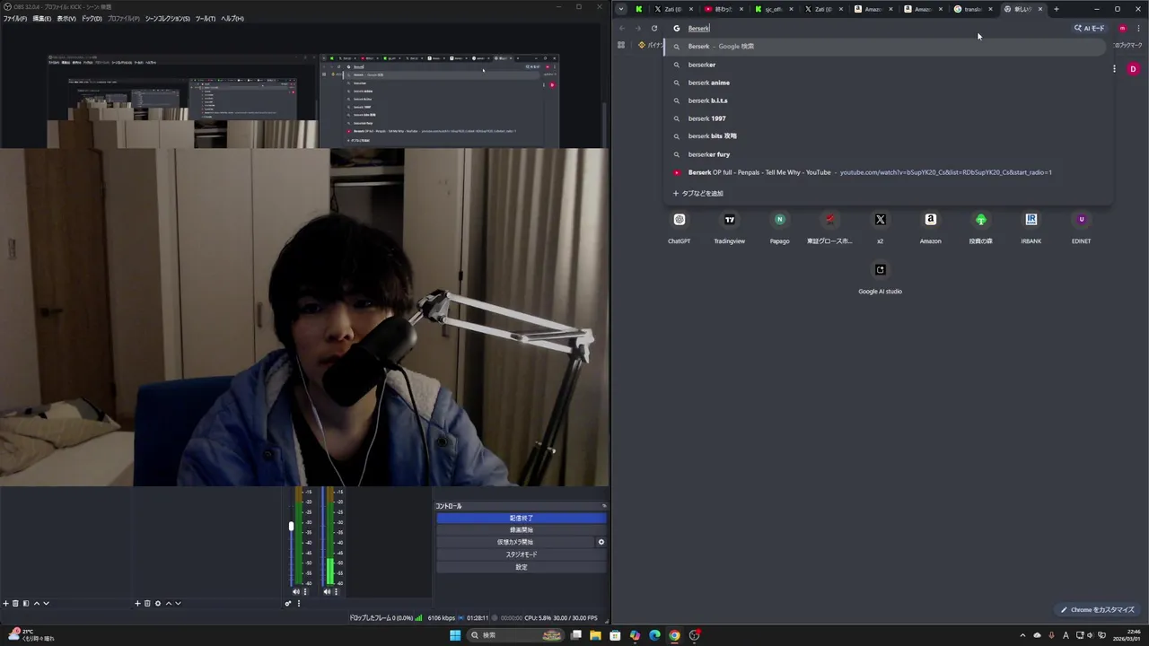Image resolution: width=1149 pixels, height=646 pixels.
Task: Open OBS 表示(V) menu
Action: point(66,18)
